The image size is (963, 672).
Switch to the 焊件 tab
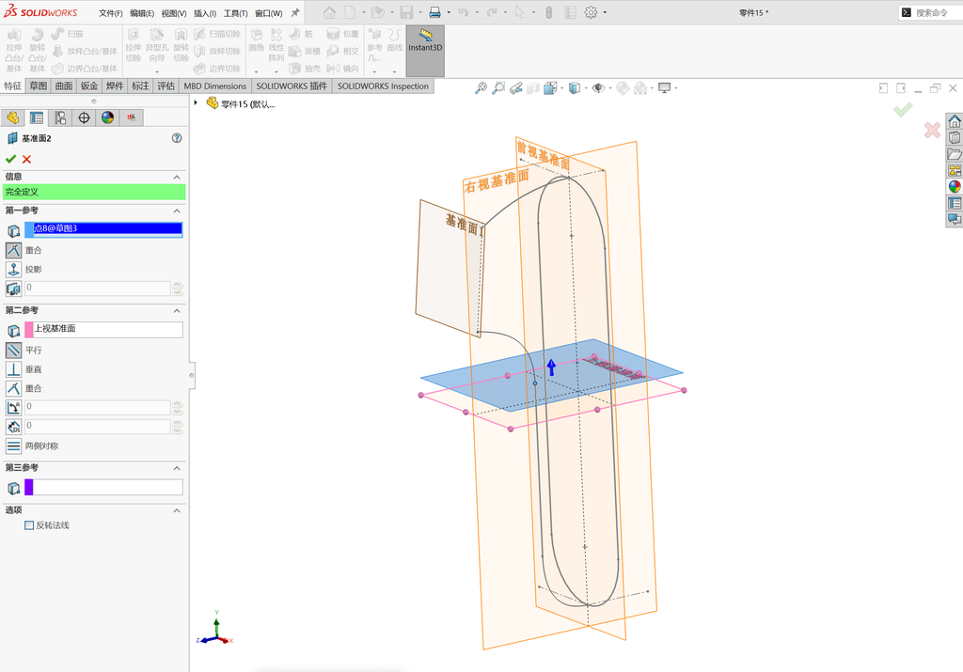(x=115, y=86)
